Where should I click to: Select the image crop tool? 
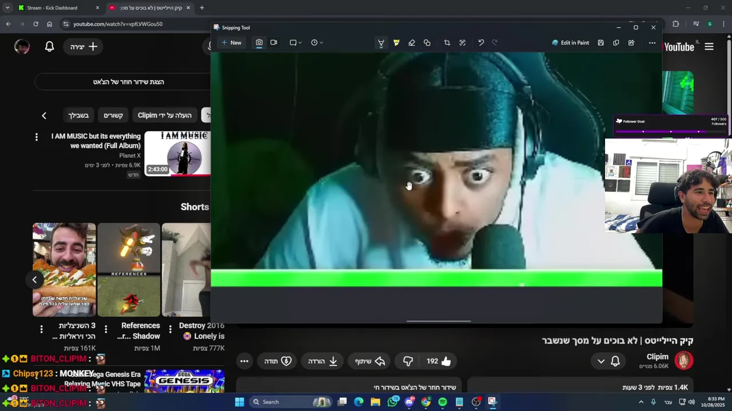[x=447, y=43]
